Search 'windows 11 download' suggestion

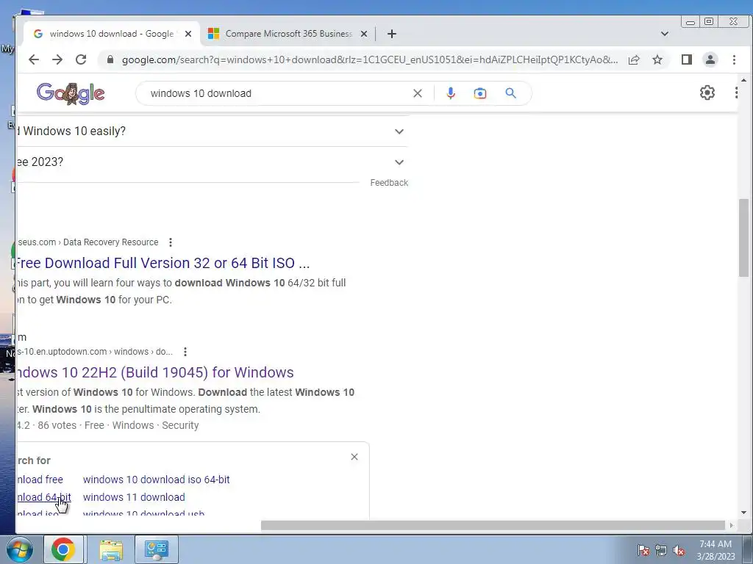click(x=134, y=497)
